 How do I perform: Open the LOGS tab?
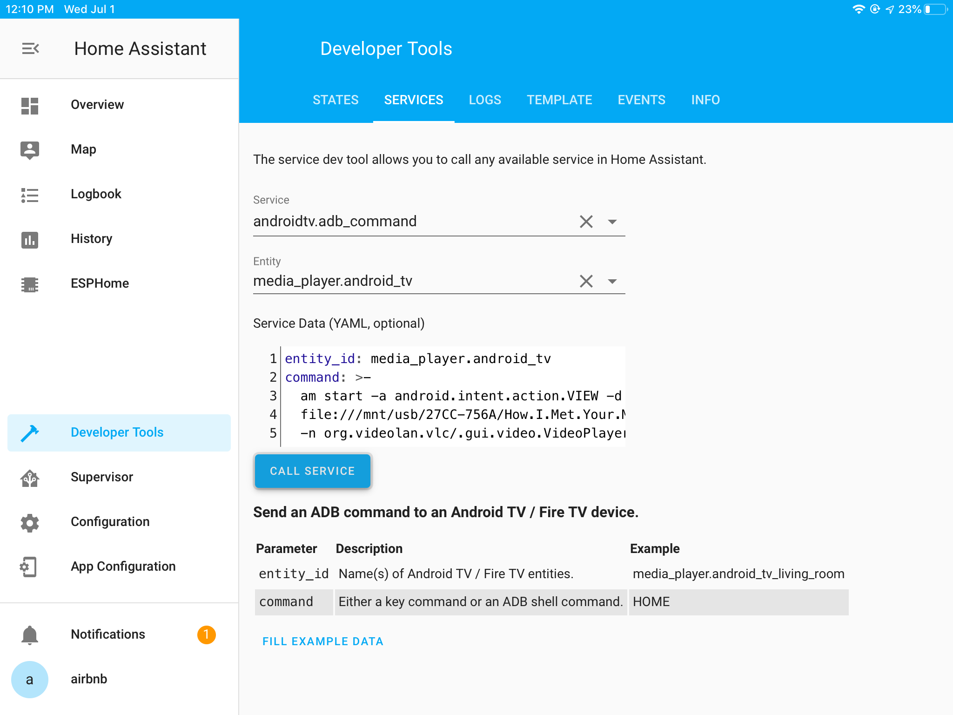click(x=485, y=100)
